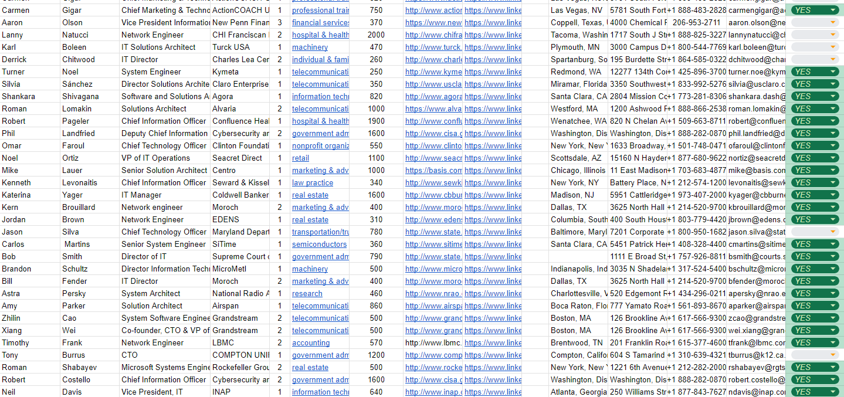Click the research link in Astra Persky's row
This screenshot has width=844, height=397.
(307, 293)
